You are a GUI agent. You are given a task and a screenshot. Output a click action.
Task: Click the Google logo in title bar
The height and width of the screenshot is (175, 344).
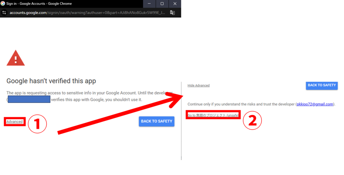[3, 3]
